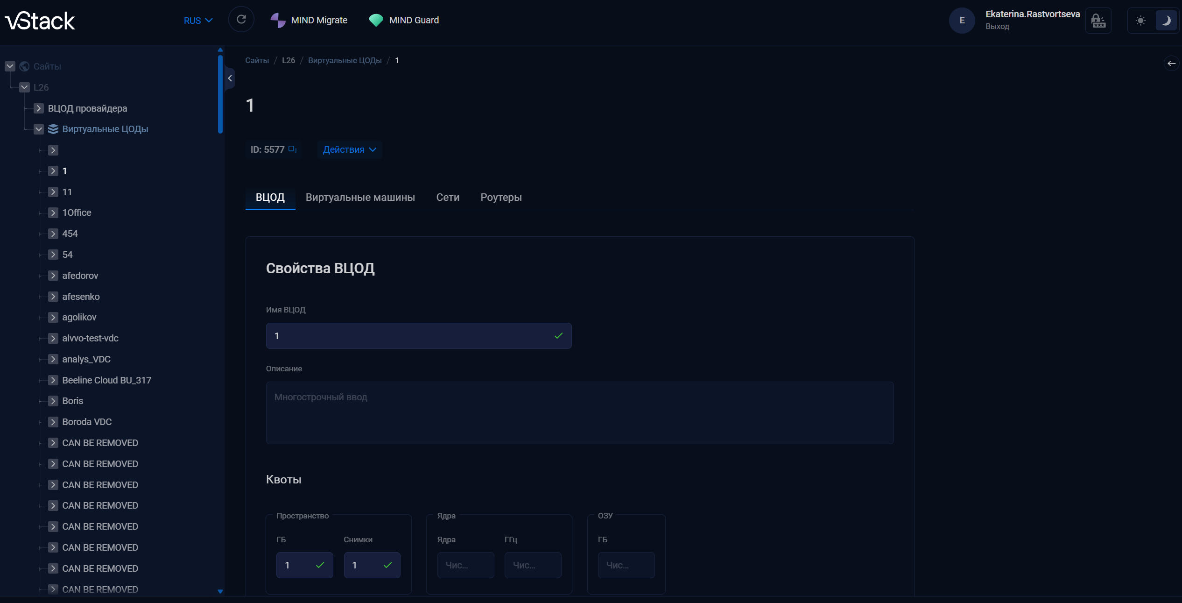Click the back arrow at right edge

click(x=1171, y=64)
